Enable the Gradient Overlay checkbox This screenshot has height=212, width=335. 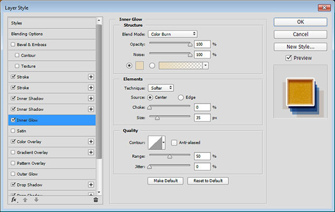(x=13, y=152)
